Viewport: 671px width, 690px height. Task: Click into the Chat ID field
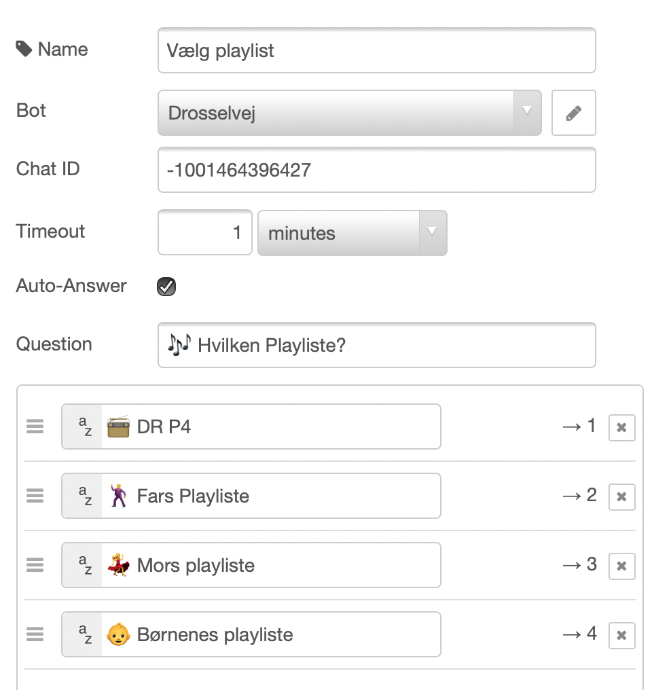coord(377,170)
